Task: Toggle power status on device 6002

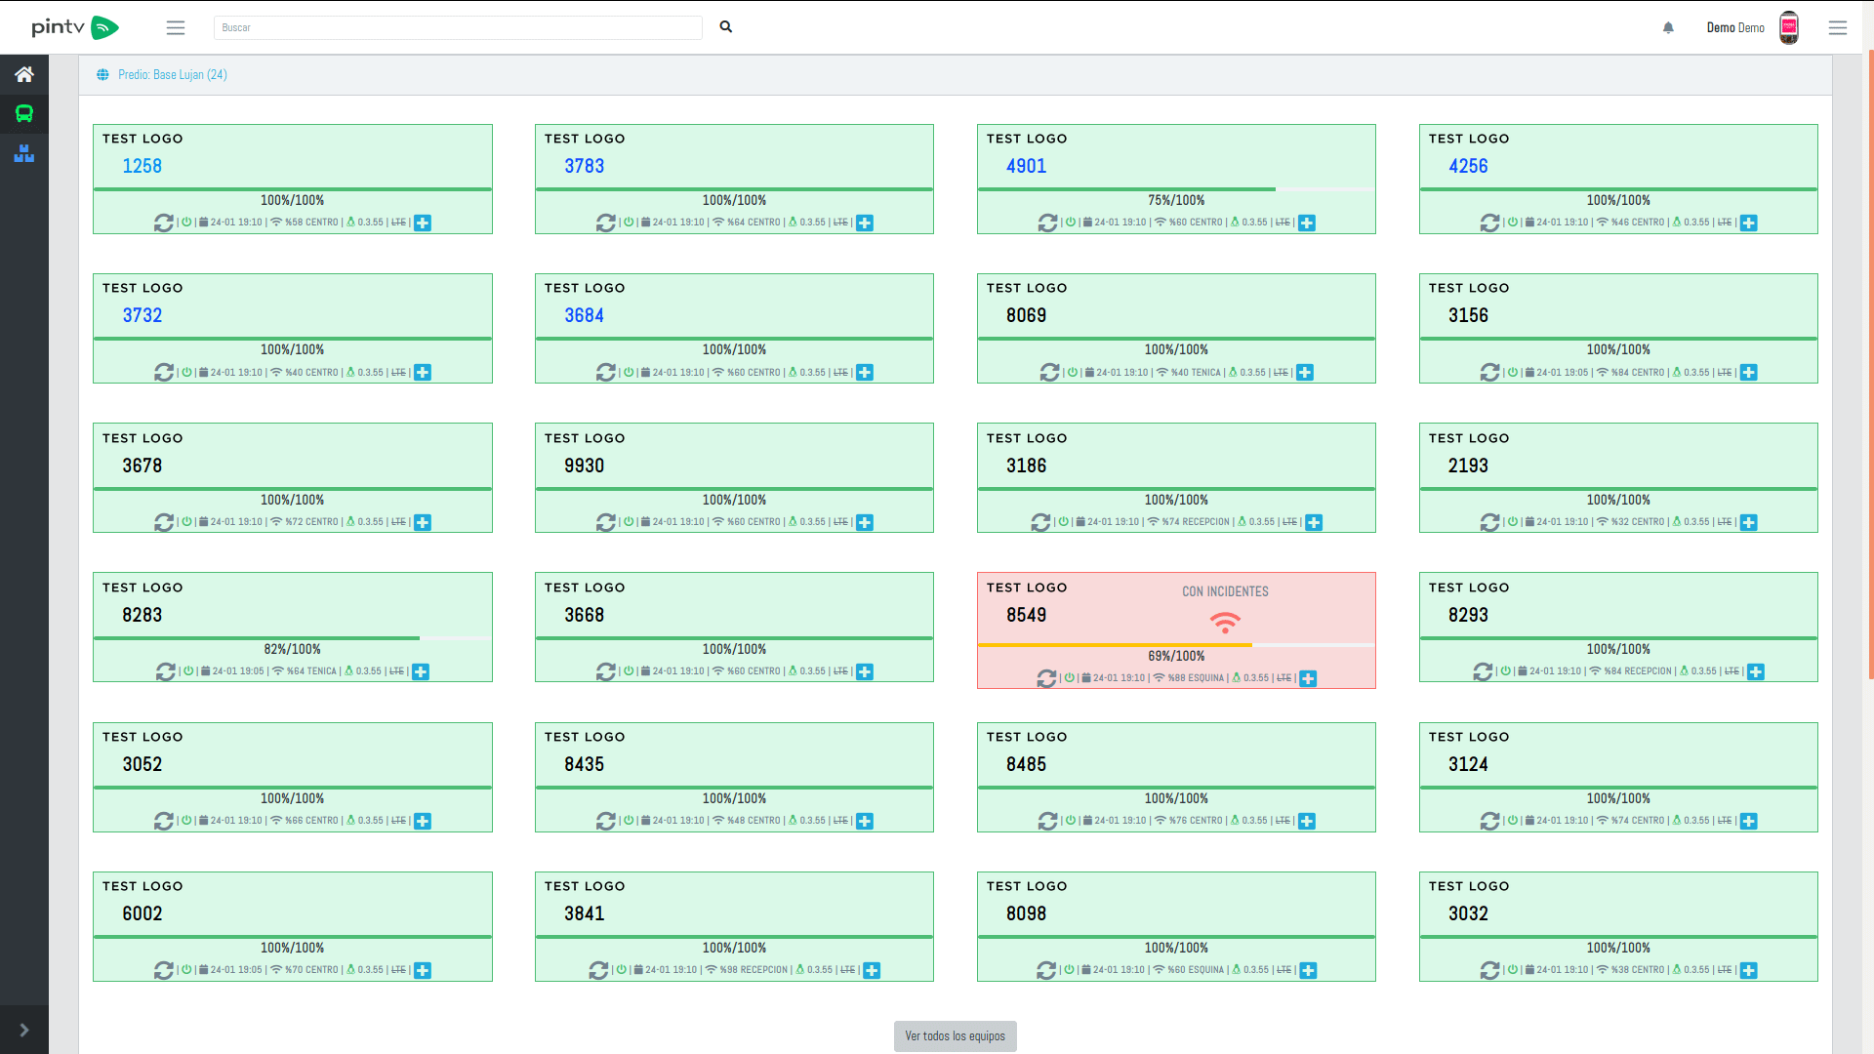Action: point(186,970)
